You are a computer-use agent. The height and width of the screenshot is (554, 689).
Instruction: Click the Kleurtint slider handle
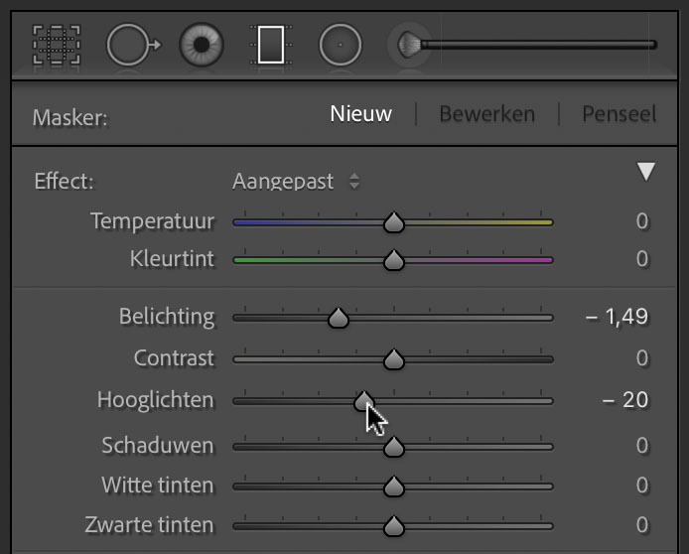(394, 260)
